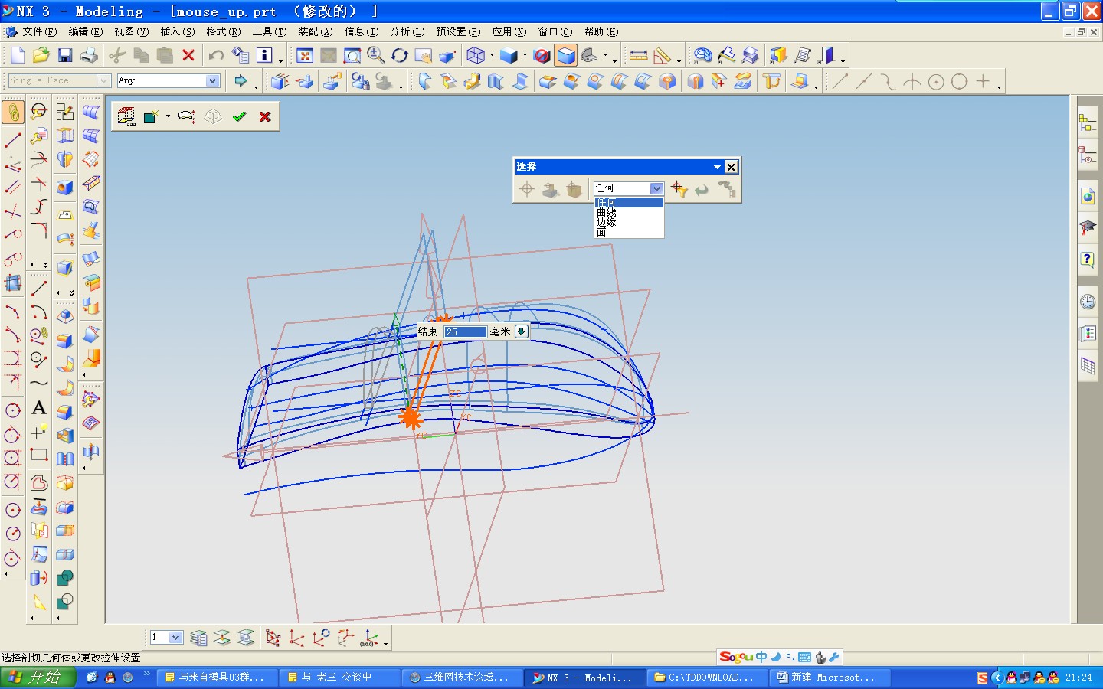
Task: Open the 任何 filter combo box arrow
Action: click(656, 188)
